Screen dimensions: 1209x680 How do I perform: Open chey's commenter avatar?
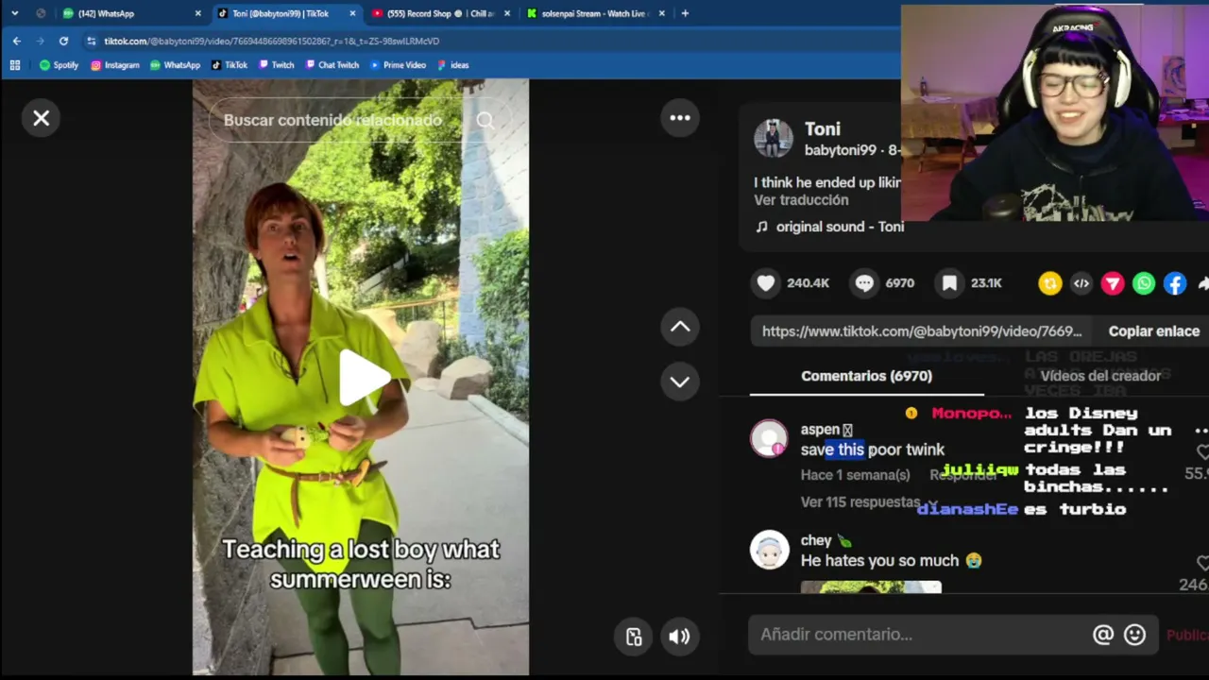click(769, 550)
